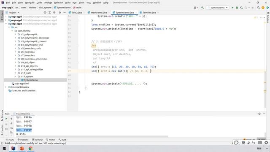
Task: Jump to previous highlighted error arrow
Action: coord(261,17)
